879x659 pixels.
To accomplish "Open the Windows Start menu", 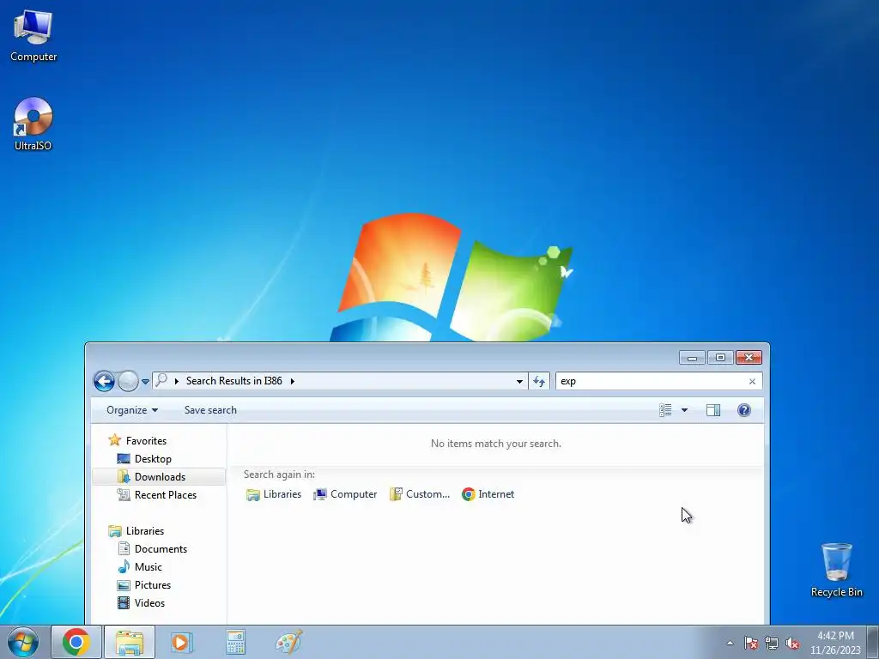I will [23, 642].
